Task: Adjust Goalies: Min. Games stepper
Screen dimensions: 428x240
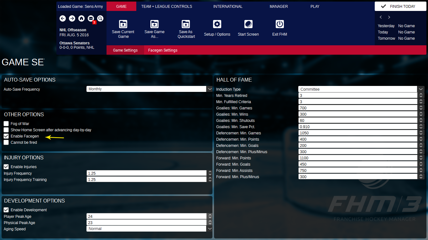Action: coord(421,108)
